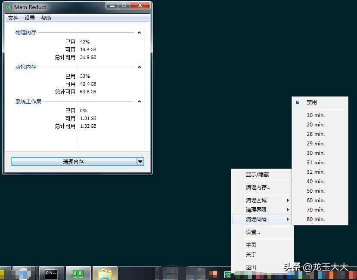Click 退出 to exit the application
This screenshot has height=280, width=357.
pyautogui.click(x=251, y=267)
